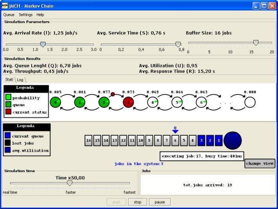Click the Avg. Arrival Rate slider handle
This screenshot has height=209, width=278.
(43, 44)
